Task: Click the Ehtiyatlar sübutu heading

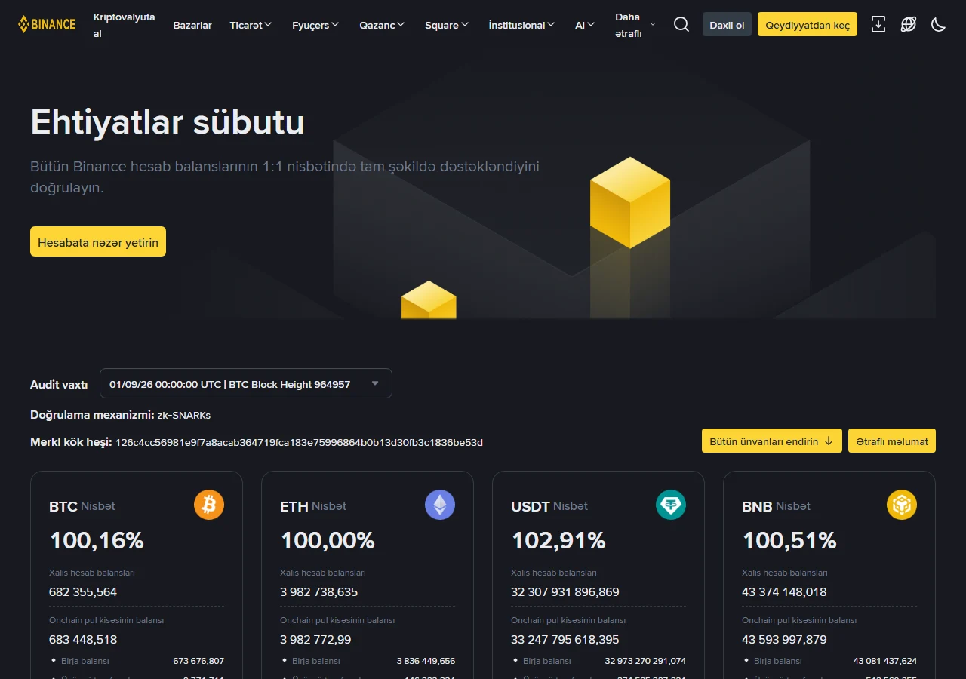Action: point(168,122)
